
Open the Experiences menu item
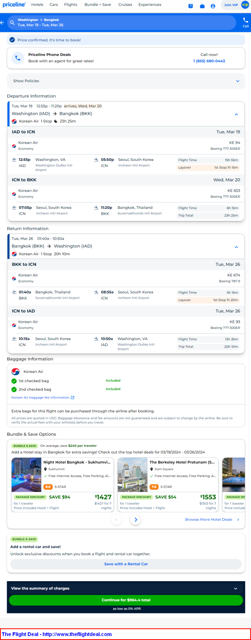click(x=150, y=4)
